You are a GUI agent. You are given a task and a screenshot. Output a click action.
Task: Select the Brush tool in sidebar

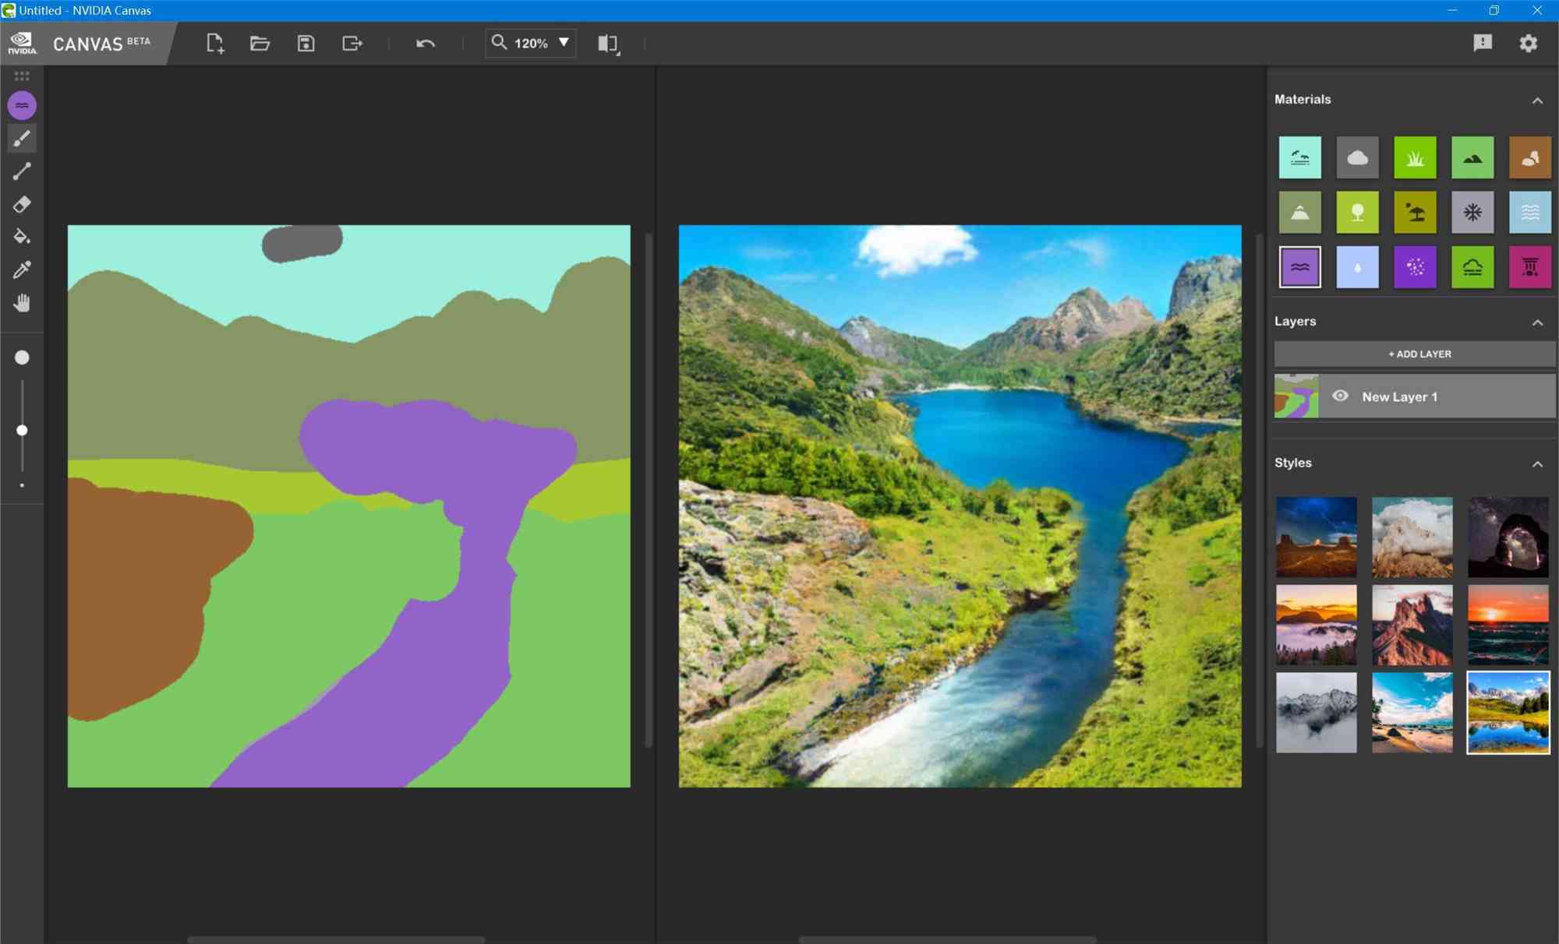[x=23, y=138]
